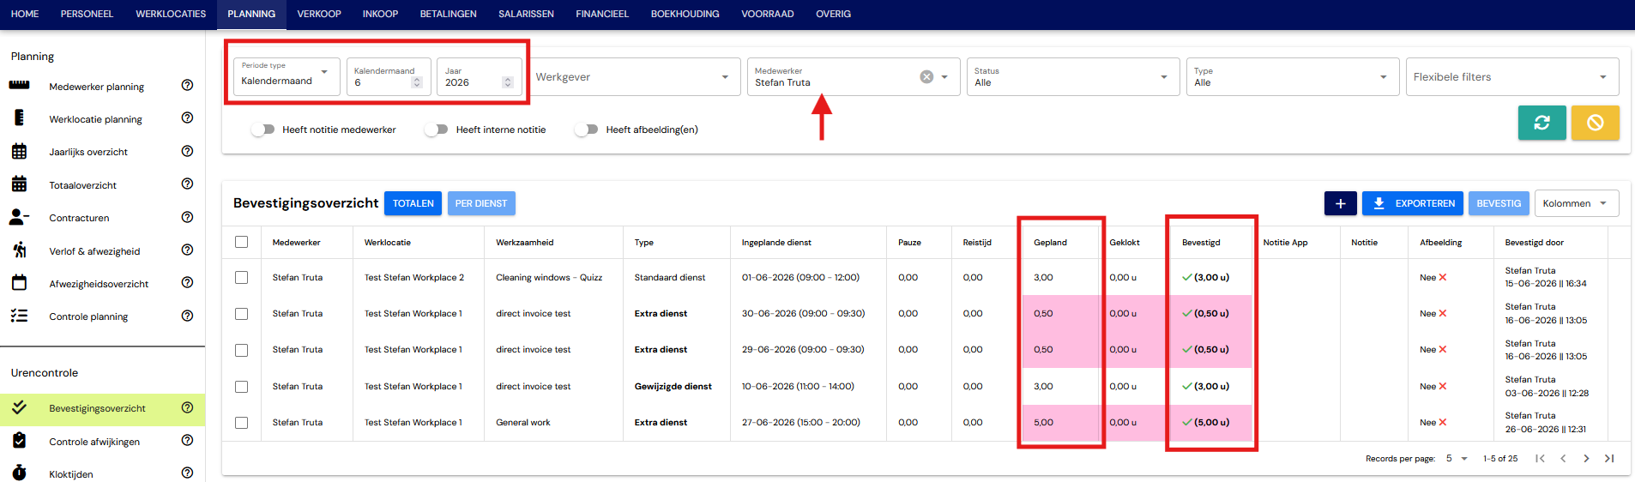Open the VERKOOP menu tab
This screenshot has width=1635, height=482.
tap(319, 14)
